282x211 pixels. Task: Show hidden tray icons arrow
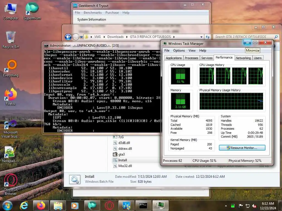pyautogui.click(x=226, y=206)
